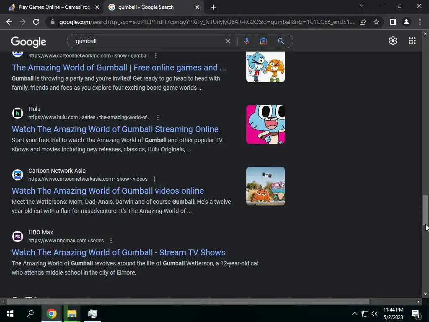Open Chrome profile menu
The width and height of the screenshot is (429, 322).
pos(406,22)
